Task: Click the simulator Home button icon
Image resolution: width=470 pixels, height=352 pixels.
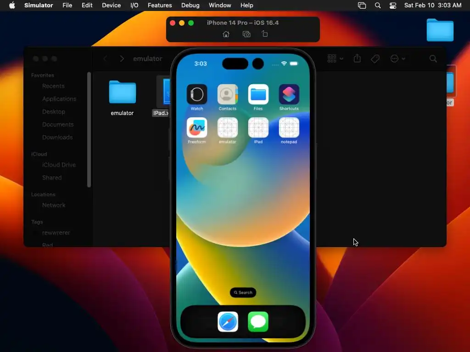Action: pos(226,34)
